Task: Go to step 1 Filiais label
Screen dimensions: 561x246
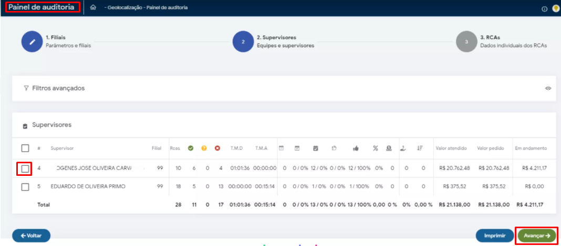Action: pos(56,38)
